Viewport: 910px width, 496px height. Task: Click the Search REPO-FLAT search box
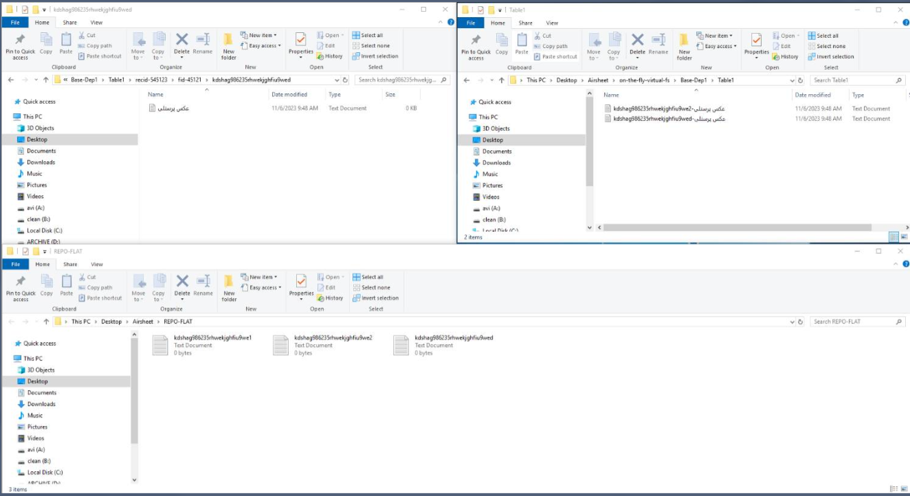pos(857,322)
